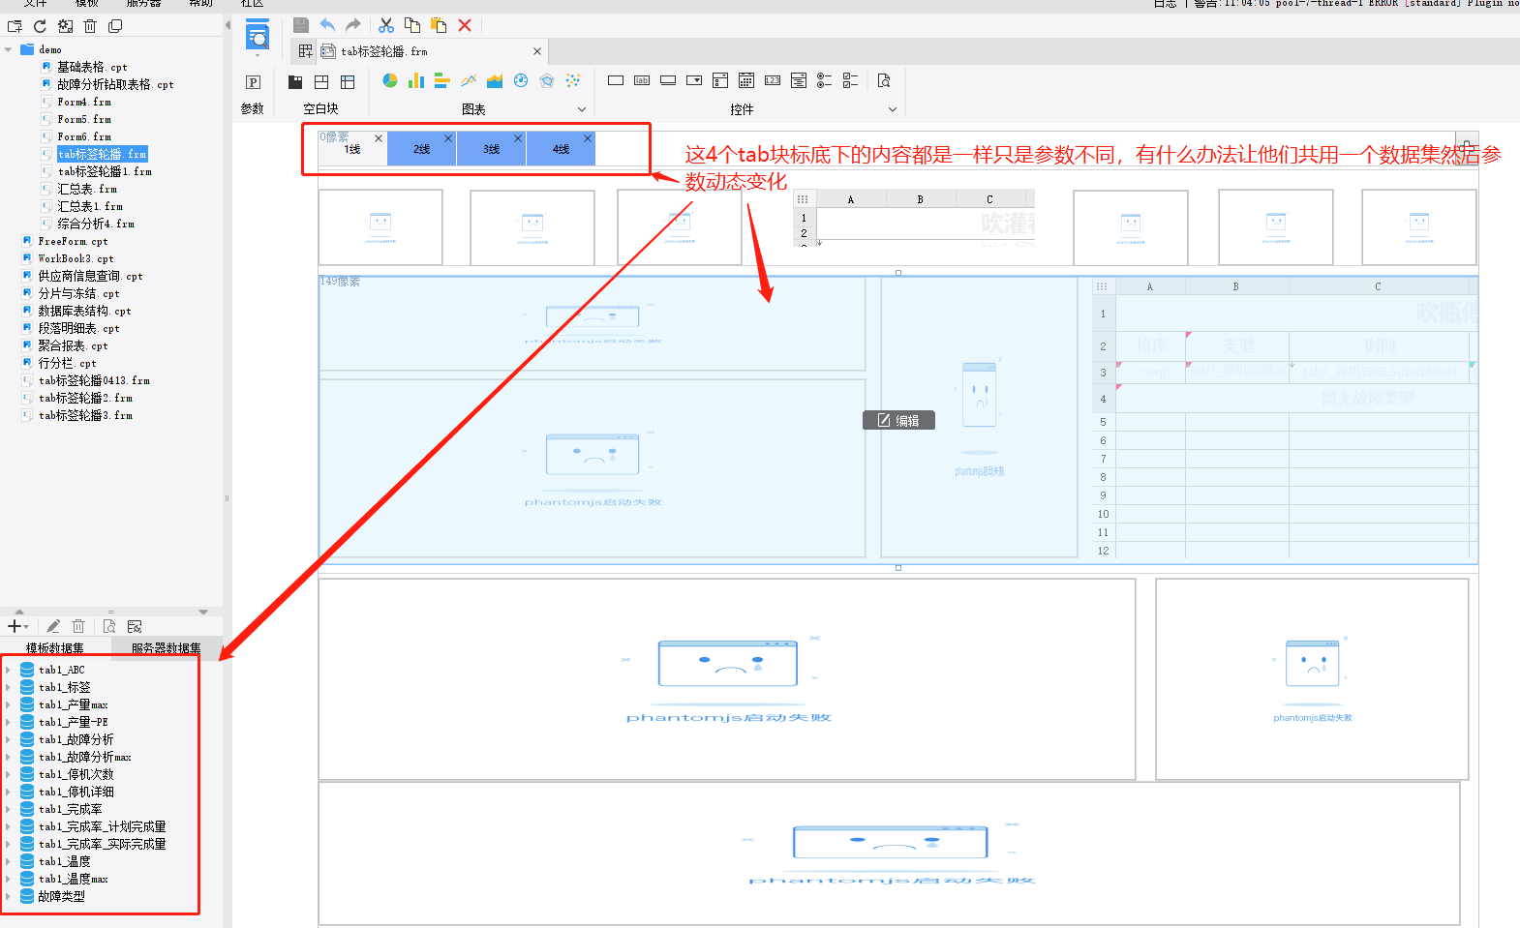Click the new folder icon in file panel
Viewport: 1520px width, 928px height.
15,26
